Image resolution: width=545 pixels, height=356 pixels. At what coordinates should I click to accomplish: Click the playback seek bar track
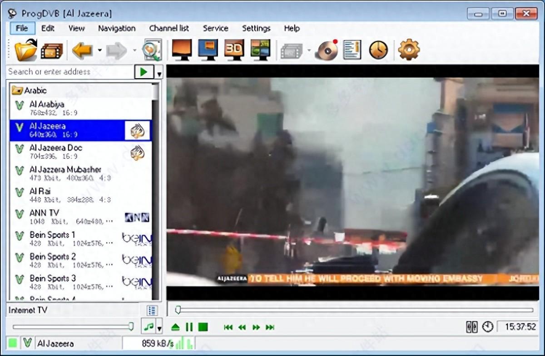(355, 310)
